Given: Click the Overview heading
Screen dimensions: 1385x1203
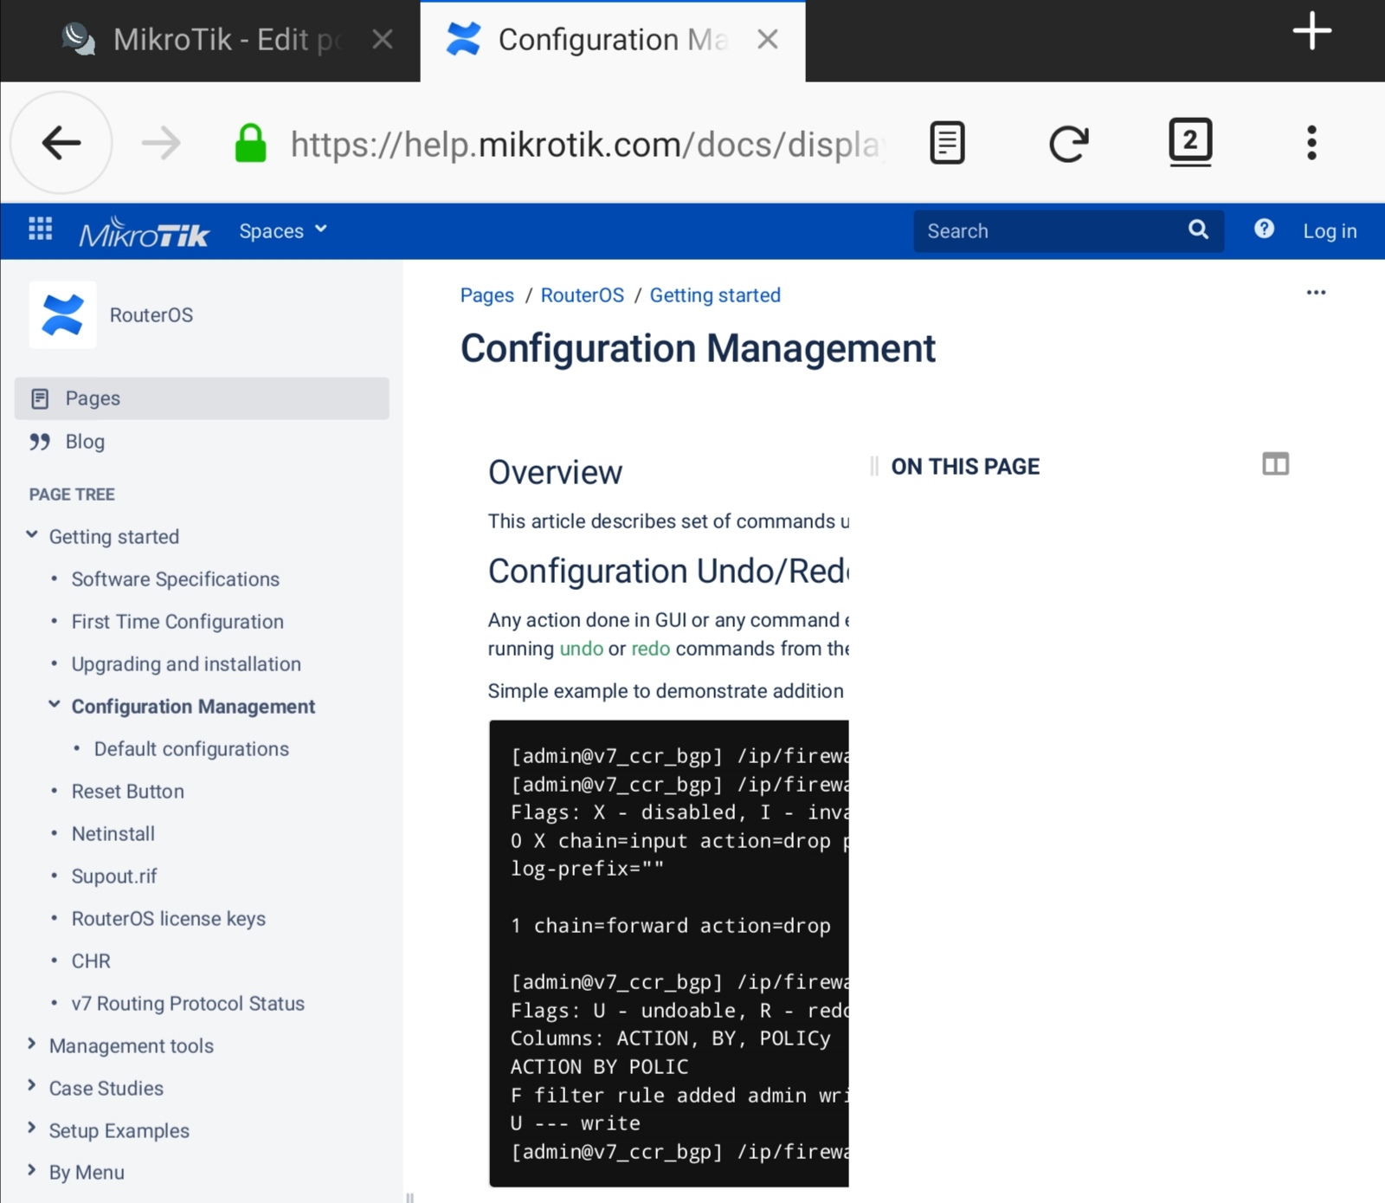Looking at the screenshot, I should (555, 473).
